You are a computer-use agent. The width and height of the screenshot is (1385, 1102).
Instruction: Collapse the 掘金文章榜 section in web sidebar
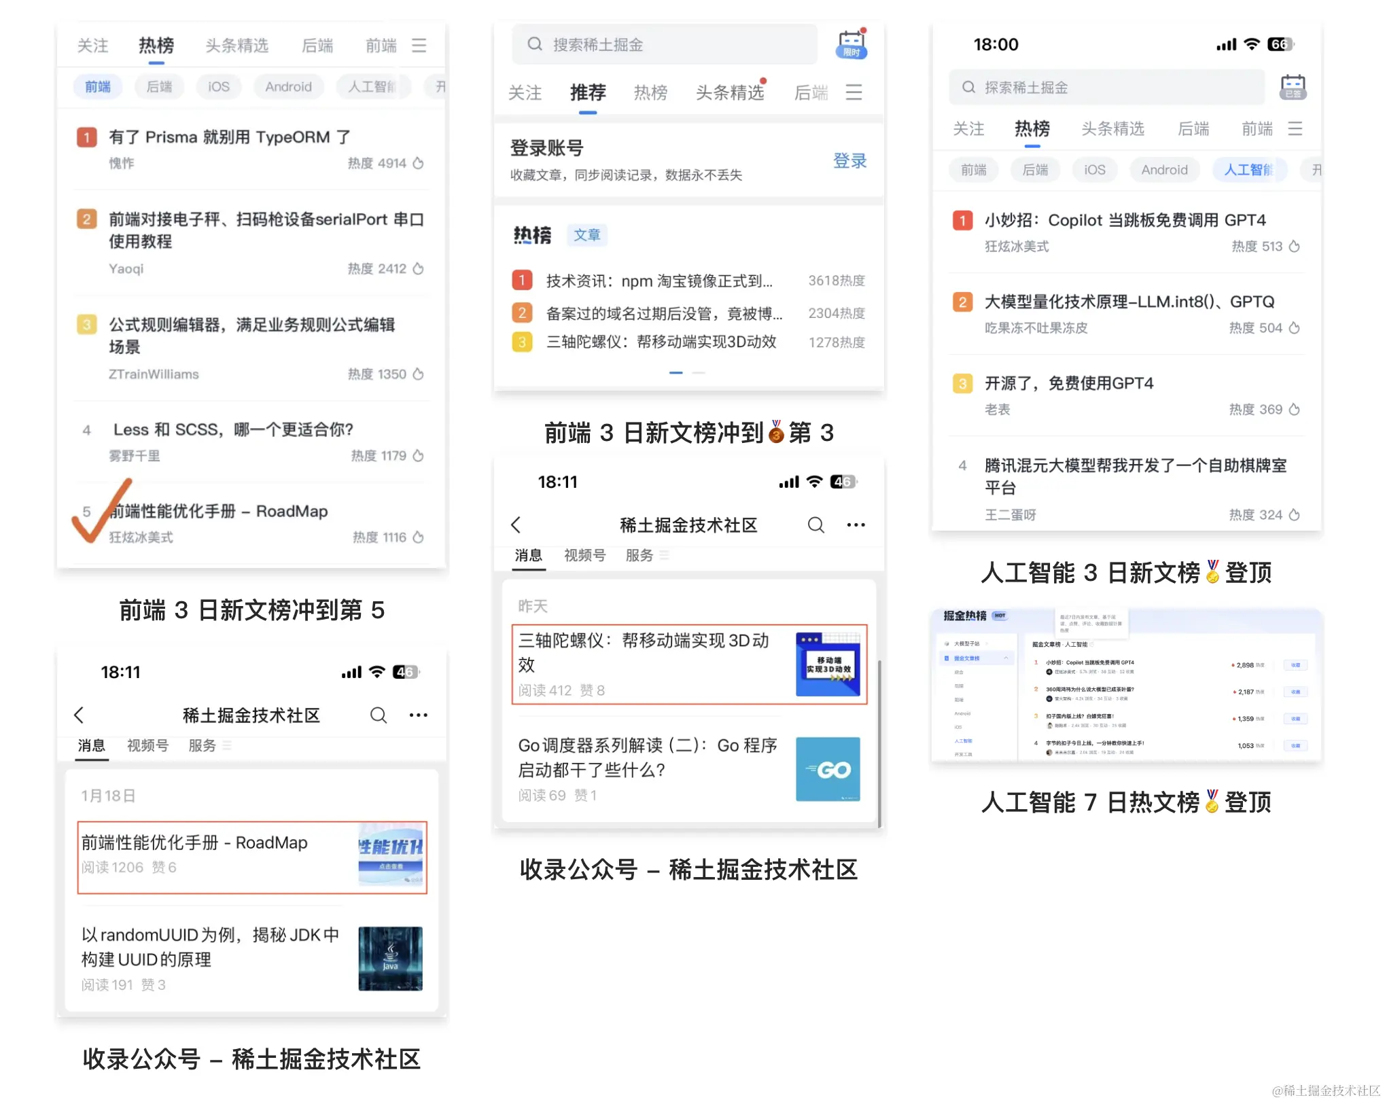[1006, 658]
